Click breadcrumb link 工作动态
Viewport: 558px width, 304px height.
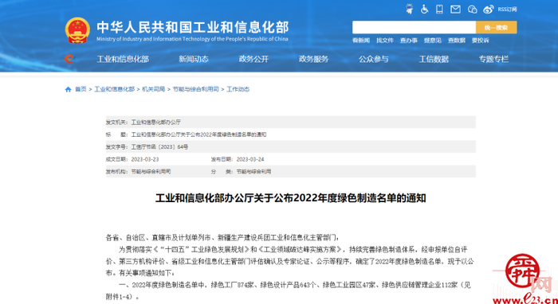(238, 89)
